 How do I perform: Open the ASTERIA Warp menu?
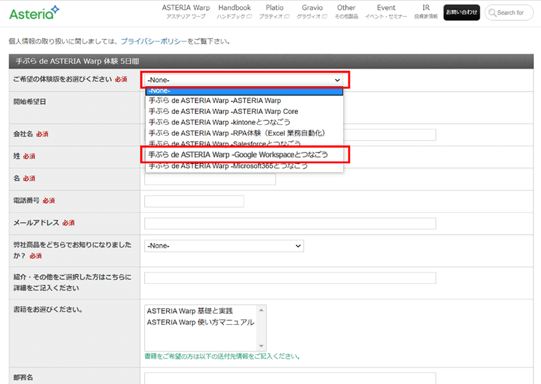tap(186, 11)
